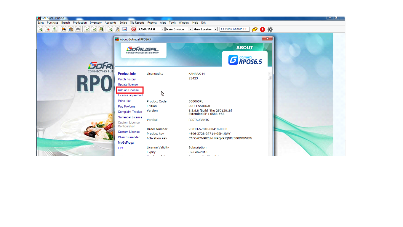View the License agreement link
This screenshot has height=227, width=403.
(131, 95)
